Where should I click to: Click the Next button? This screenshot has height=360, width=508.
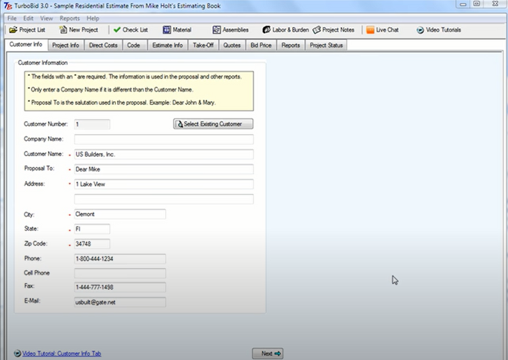(268, 353)
